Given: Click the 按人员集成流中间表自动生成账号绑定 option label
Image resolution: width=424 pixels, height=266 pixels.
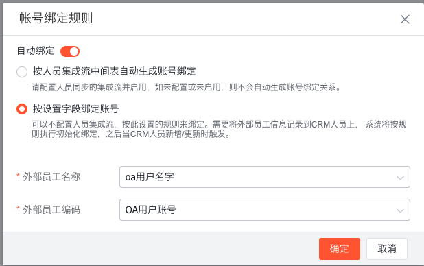Looking at the screenshot, I should (114, 71).
